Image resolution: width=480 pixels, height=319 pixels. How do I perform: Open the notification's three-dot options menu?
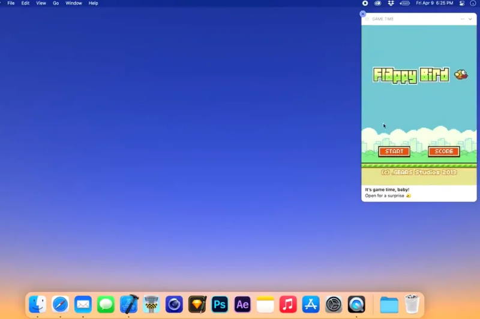[462, 19]
